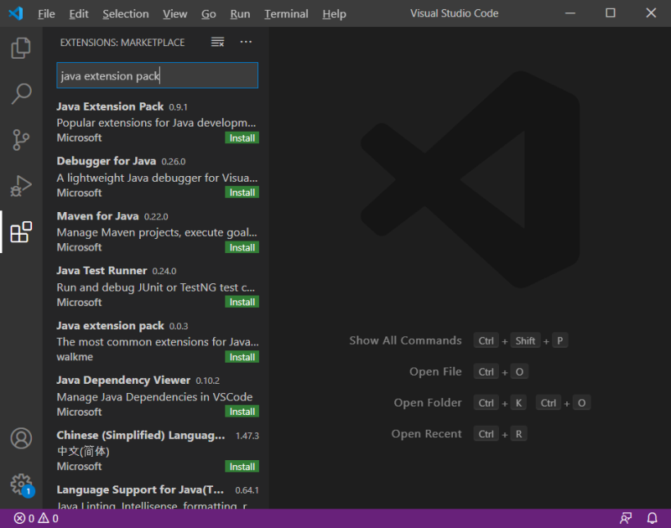This screenshot has width=671, height=528.
Task: Open the Manage gear icon
Action: coord(22,484)
